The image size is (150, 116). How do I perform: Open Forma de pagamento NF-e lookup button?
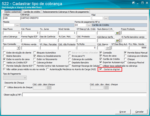click(89, 25)
